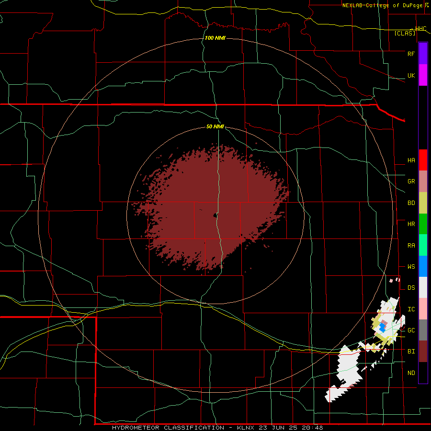Screen dimensions: 431x431
Task: Click the "UK" legend label
Action: tap(411, 76)
